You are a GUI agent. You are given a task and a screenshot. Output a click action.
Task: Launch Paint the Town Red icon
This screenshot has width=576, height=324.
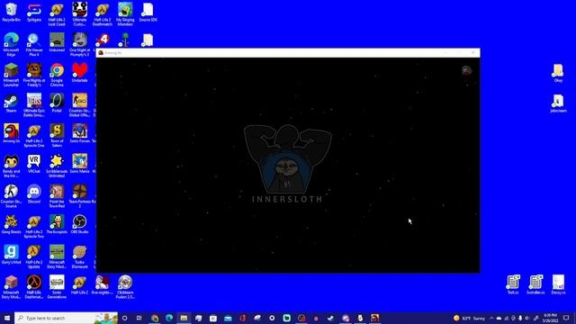pyautogui.click(x=57, y=196)
